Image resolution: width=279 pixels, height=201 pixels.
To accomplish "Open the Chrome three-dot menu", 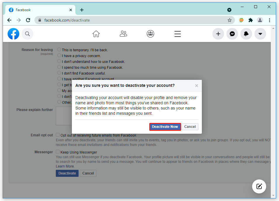I will 270,20.
